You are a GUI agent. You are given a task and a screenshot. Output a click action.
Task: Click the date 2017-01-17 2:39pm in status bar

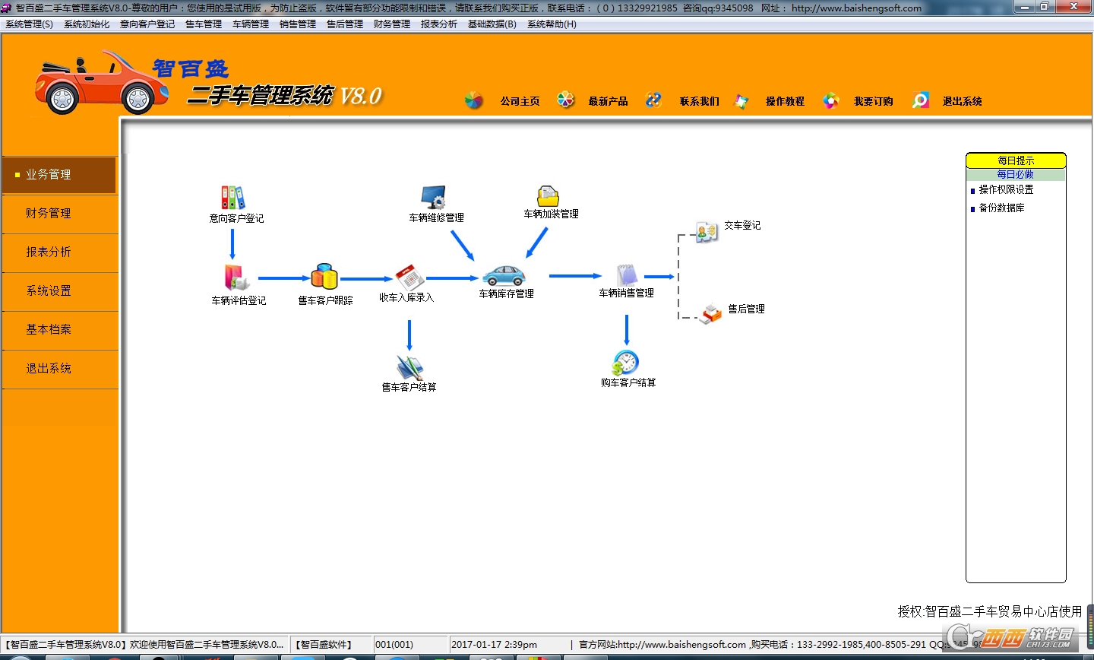tap(495, 645)
